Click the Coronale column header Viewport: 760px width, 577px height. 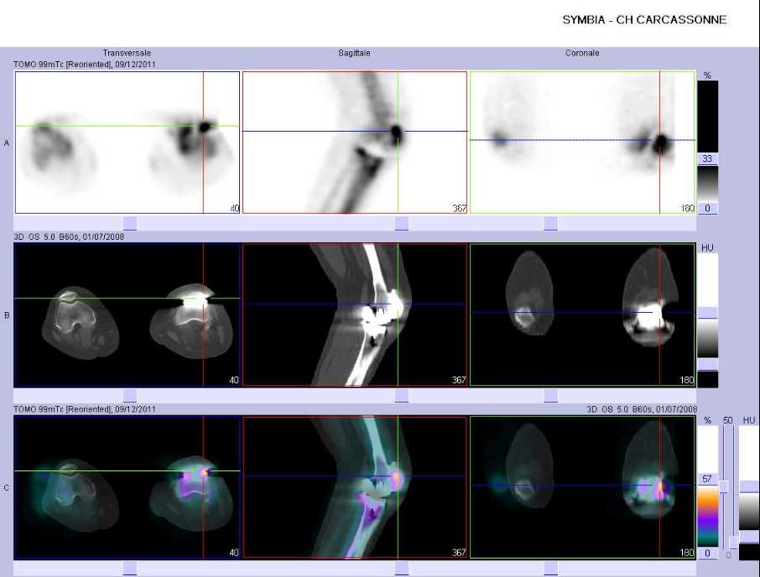click(x=582, y=53)
